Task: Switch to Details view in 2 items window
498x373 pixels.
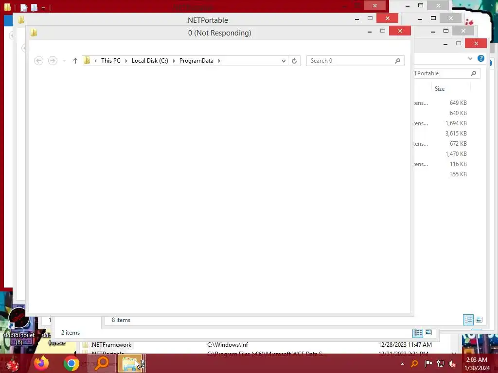Action: [x=418, y=333]
